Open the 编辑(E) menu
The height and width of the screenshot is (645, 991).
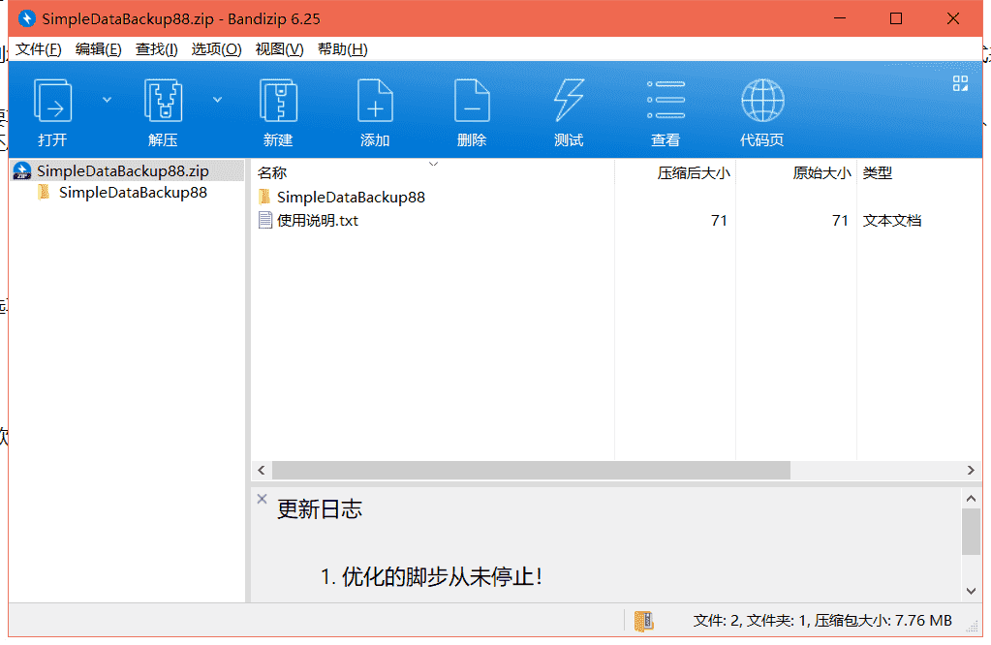click(x=98, y=49)
